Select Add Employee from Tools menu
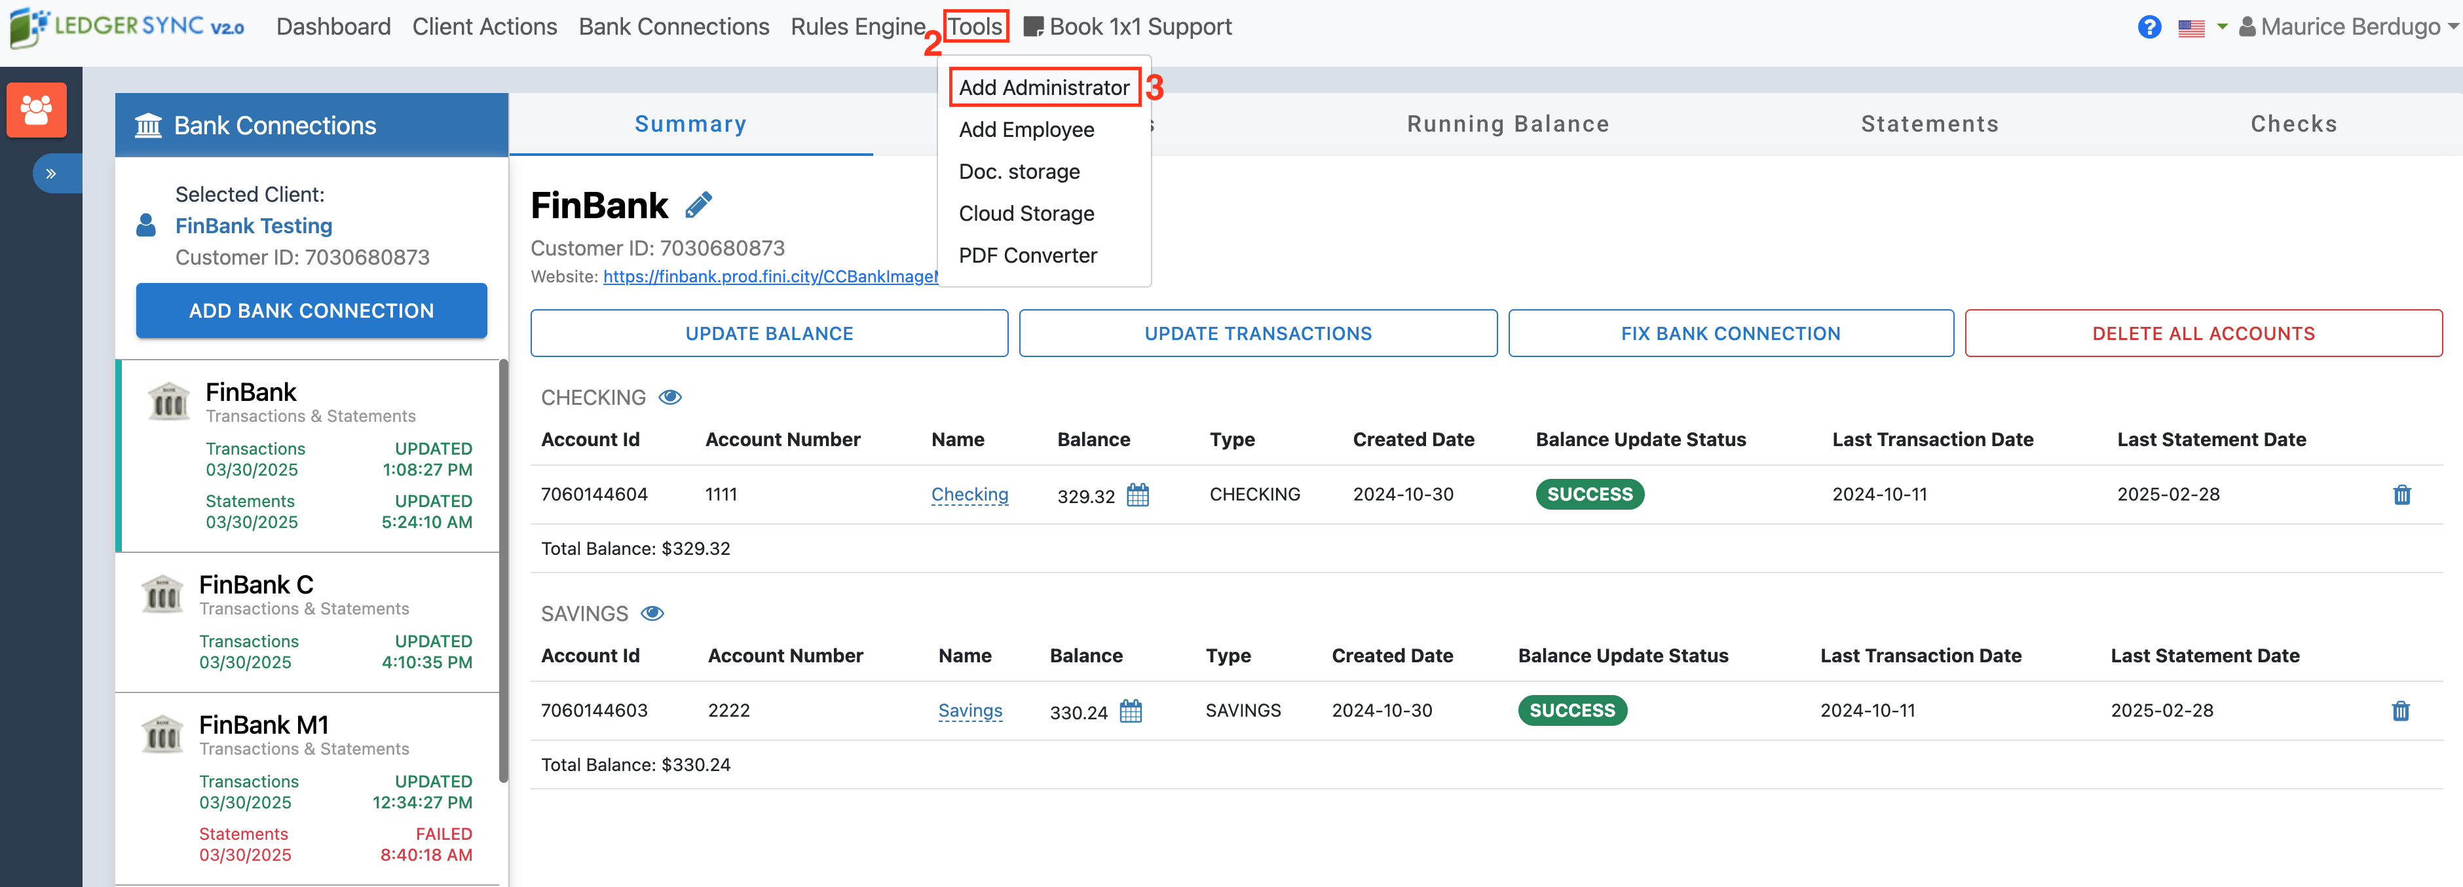Screen dimensions: 2463x887 tap(1026, 130)
